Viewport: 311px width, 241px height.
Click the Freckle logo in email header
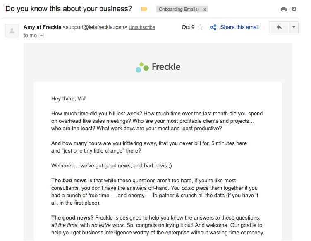click(x=158, y=67)
